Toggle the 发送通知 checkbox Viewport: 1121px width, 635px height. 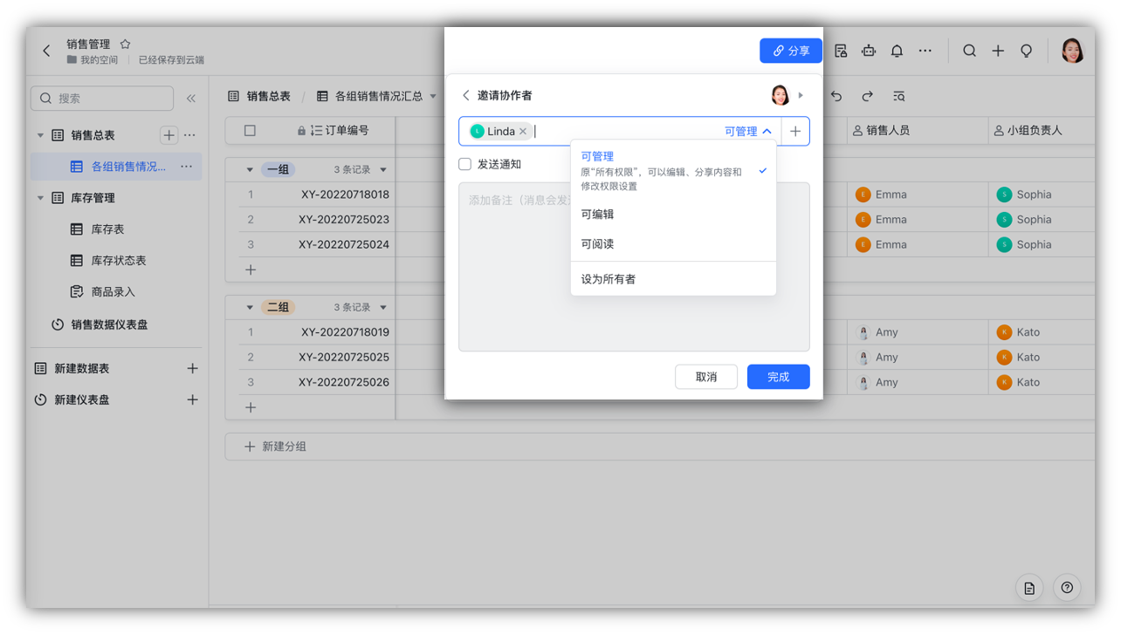click(x=464, y=164)
